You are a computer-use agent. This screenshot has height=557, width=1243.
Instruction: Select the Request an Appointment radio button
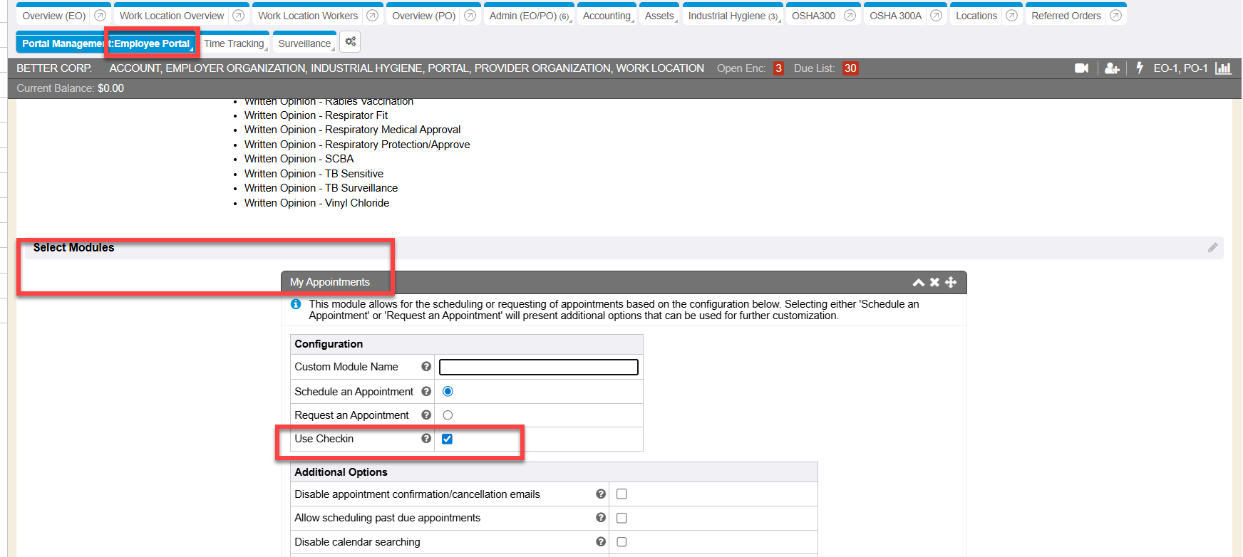pos(448,415)
